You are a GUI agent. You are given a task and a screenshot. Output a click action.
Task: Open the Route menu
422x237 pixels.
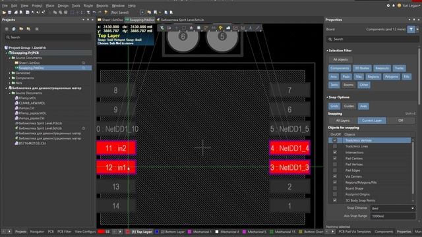[x=88, y=5]
